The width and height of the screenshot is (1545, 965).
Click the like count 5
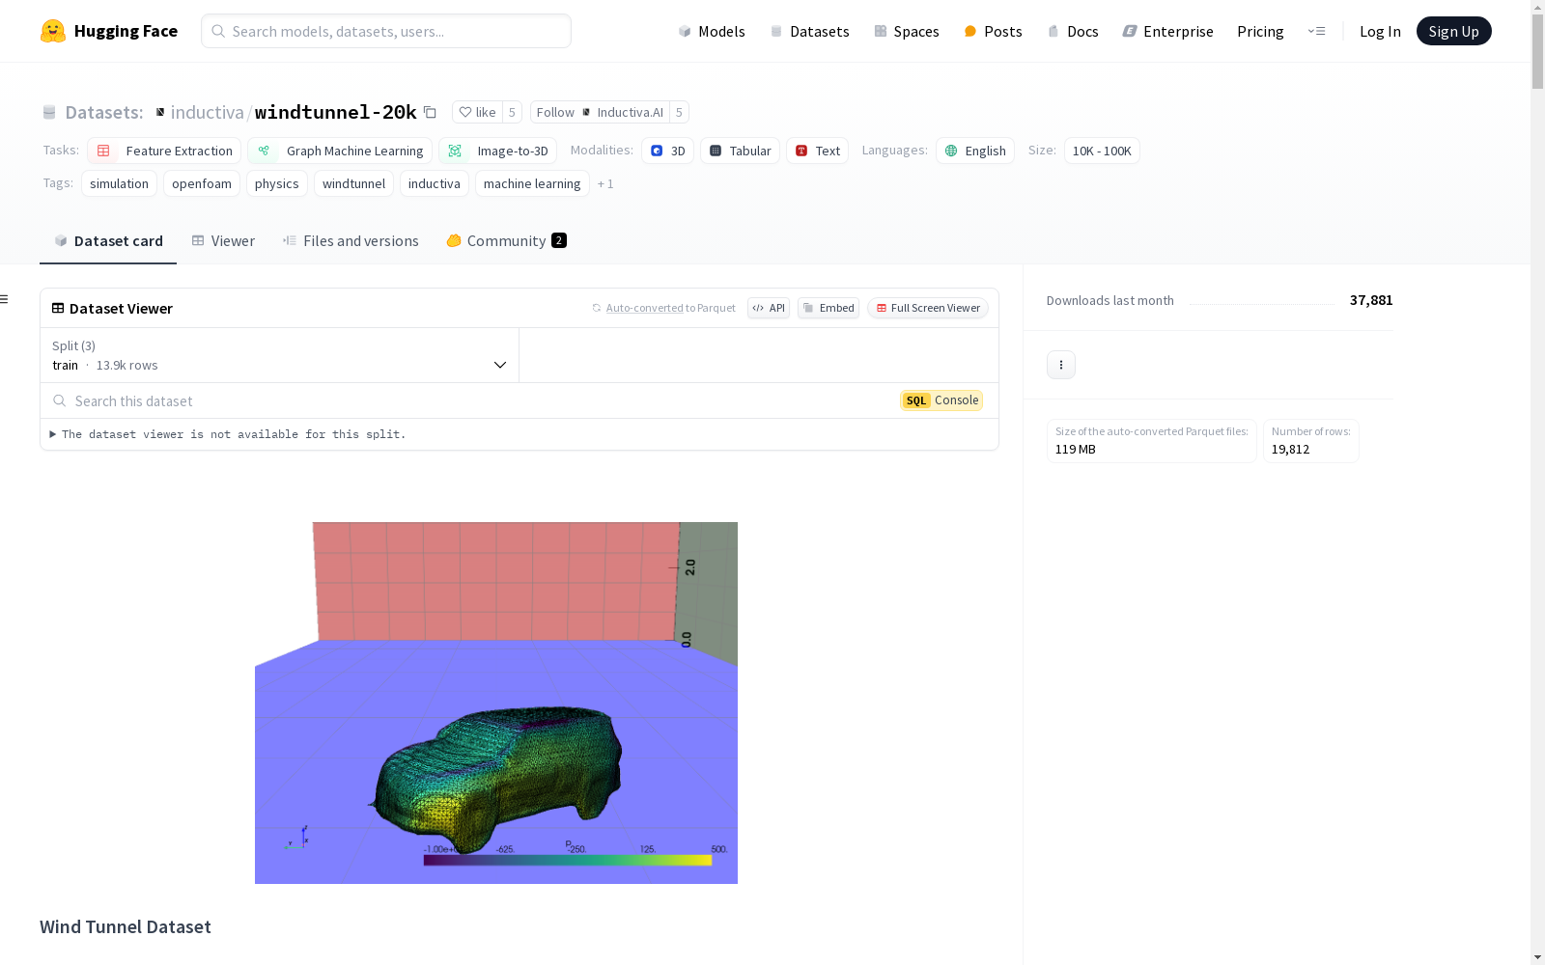pyautogui.click(x=512, y=112)
